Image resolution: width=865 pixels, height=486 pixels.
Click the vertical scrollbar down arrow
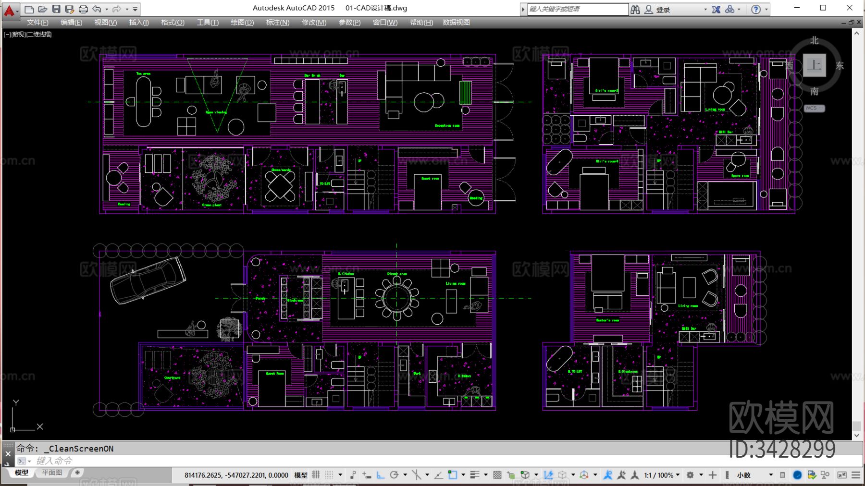click(856, 435)
